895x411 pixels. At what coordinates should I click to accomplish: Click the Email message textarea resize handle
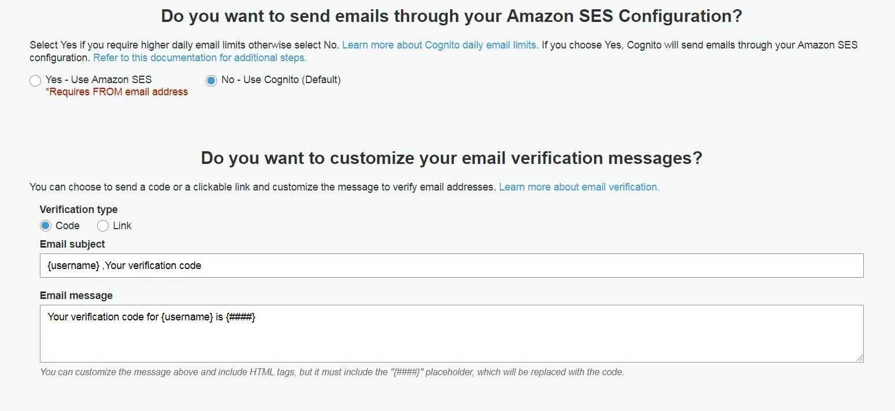[x=860, y=358]
